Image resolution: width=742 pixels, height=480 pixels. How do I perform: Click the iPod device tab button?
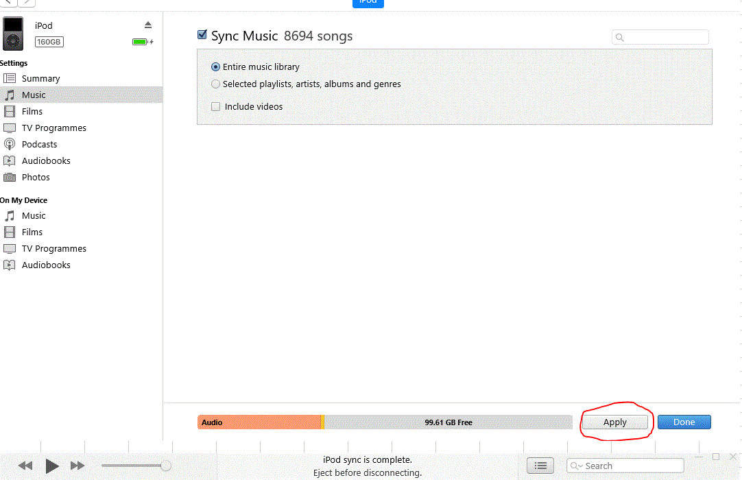click(368, 3)
